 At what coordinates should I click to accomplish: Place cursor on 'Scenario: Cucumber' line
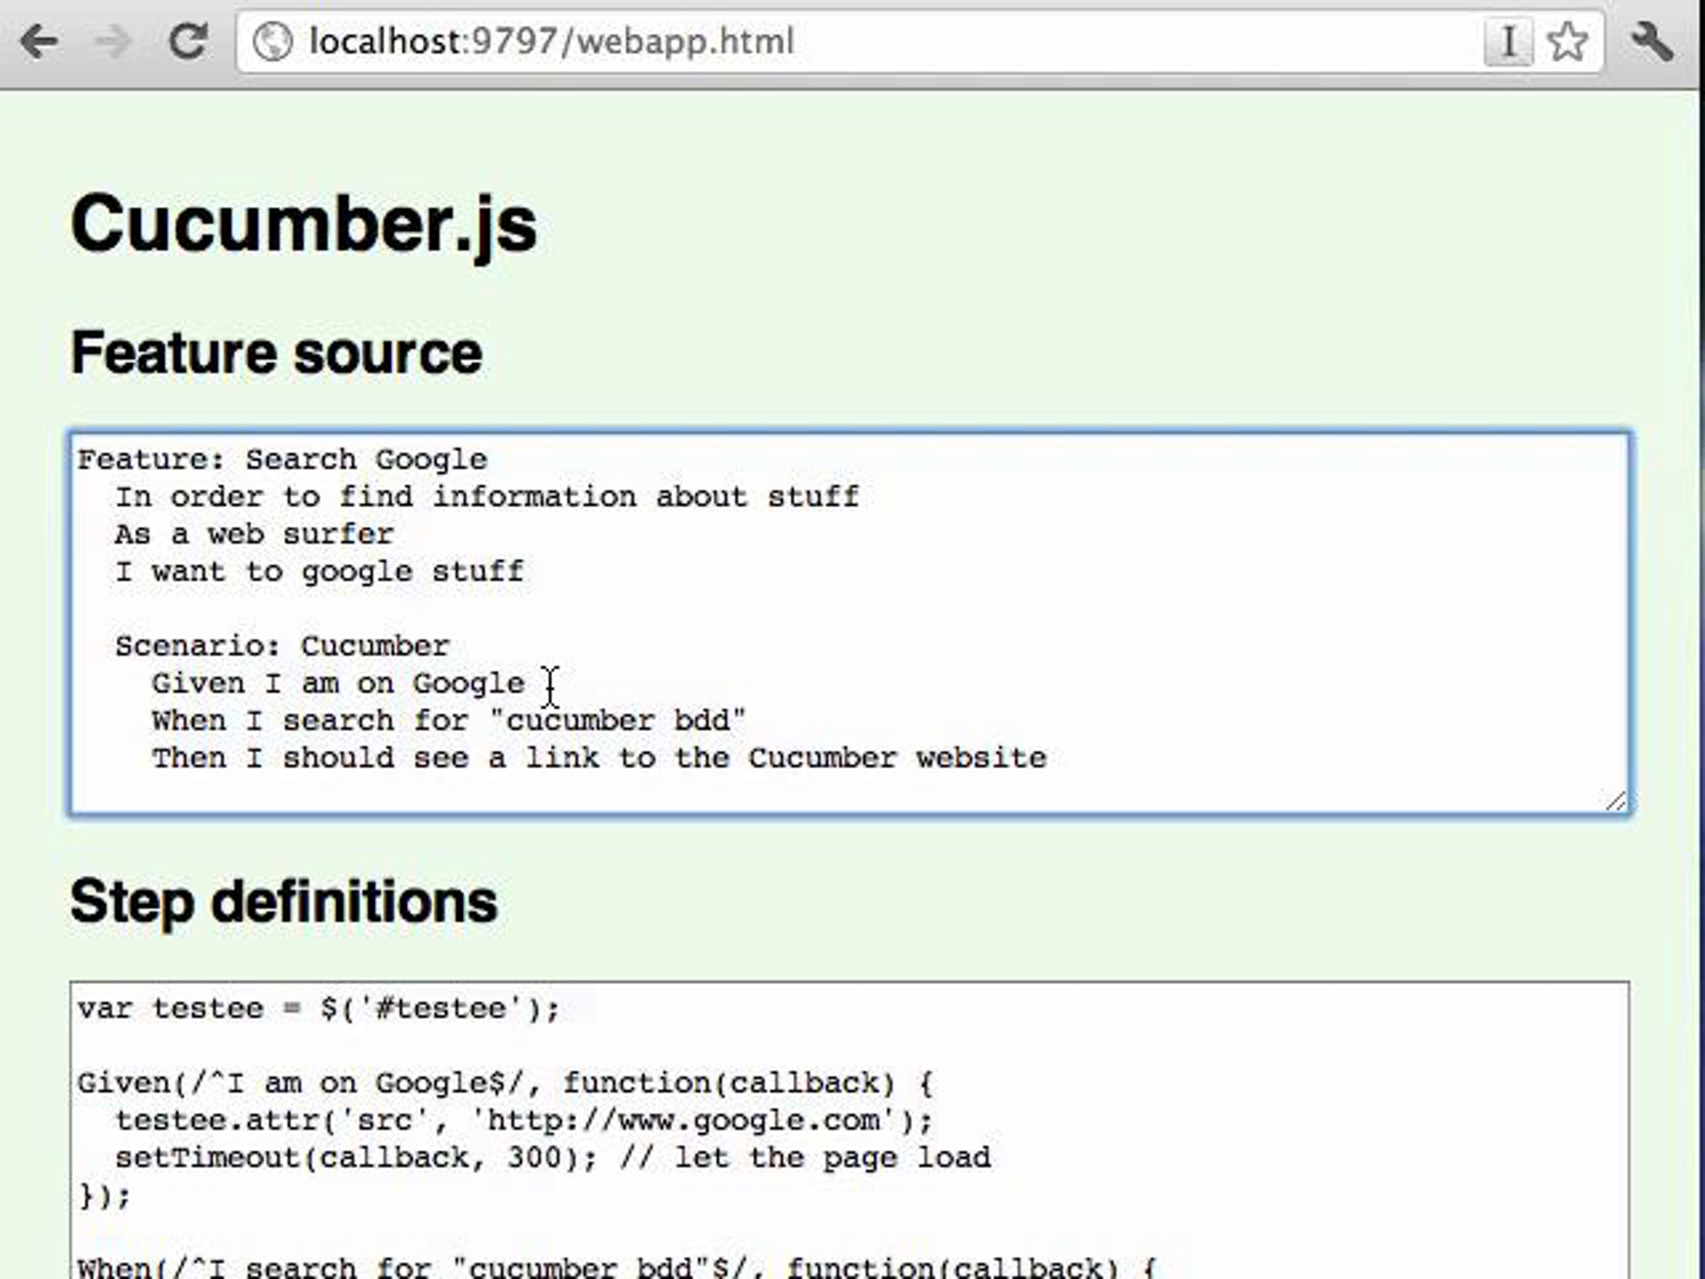coord(282,646)
